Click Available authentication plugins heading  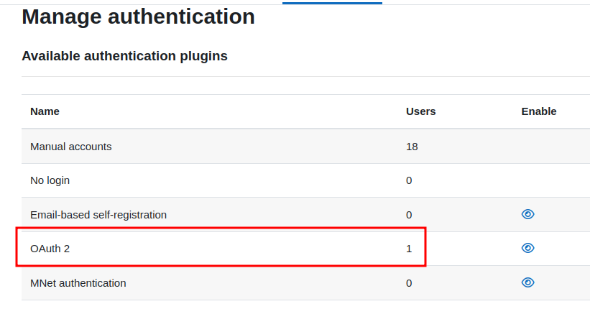[124, 56]
